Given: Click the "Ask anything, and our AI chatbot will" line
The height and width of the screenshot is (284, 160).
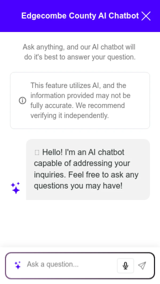Looking at the screenshot, I should [x=79, y=47].
